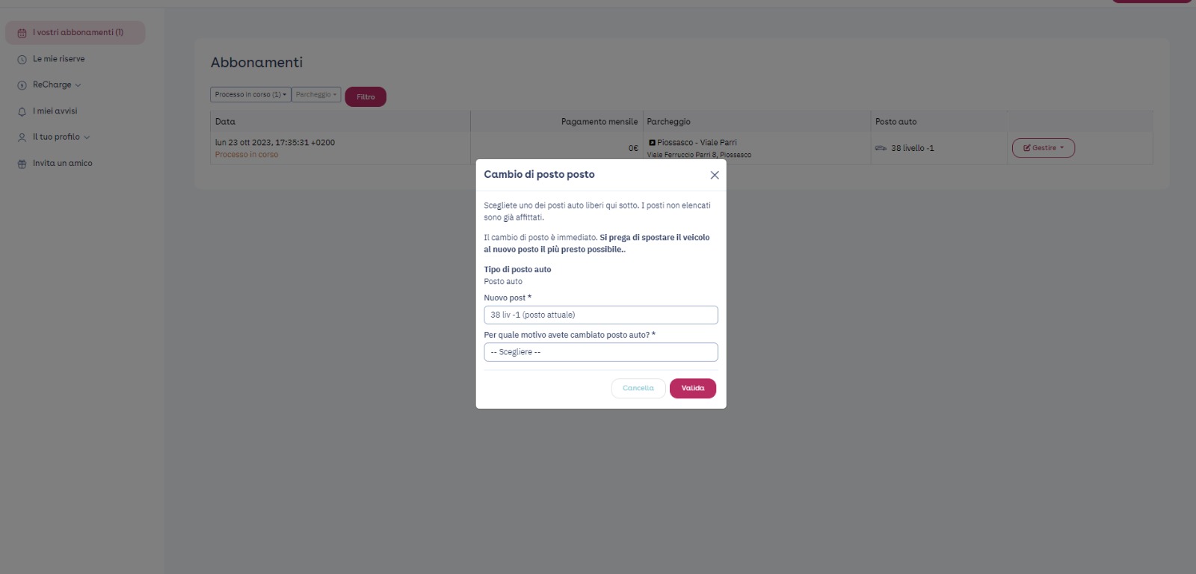This screenshot has height=574, width=1196.
Task: Open the Nuovo post dropdown
Action: point(601,315)
